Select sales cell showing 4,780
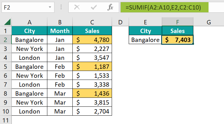The width and height of the screenshot is (224, 124). pos(92,40)
